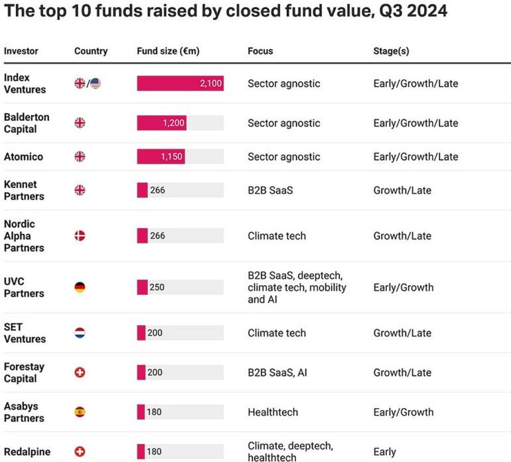This screenshot has height=462, width=511.
Task: Click the UK flag beside Atomico
Action: click(x=80, y=157)
